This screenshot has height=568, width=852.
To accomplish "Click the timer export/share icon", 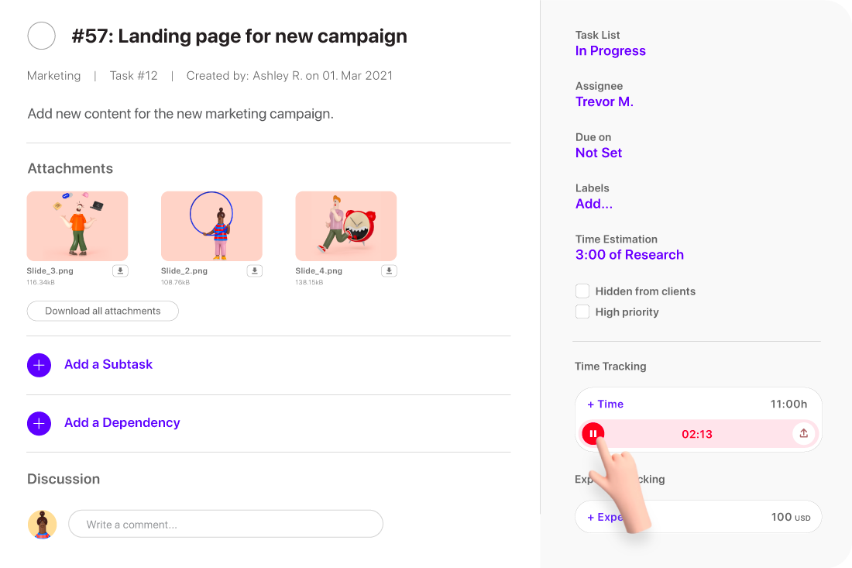I will [803, 434].
